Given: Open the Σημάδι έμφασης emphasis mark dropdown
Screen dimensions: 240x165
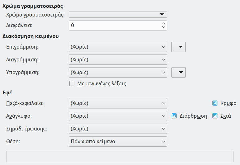Looking at the screenshot, I should [118, 129].
